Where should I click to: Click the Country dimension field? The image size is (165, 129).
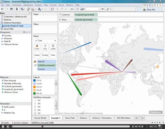pos(8,36)
